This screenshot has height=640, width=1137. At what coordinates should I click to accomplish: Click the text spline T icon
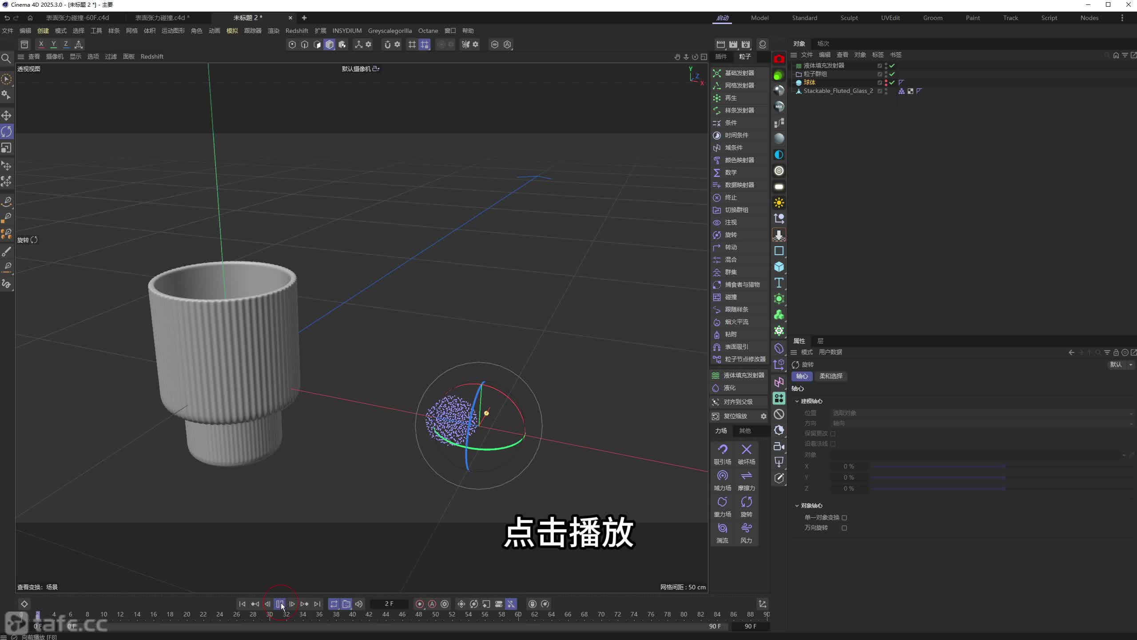(x=779, y=283)
